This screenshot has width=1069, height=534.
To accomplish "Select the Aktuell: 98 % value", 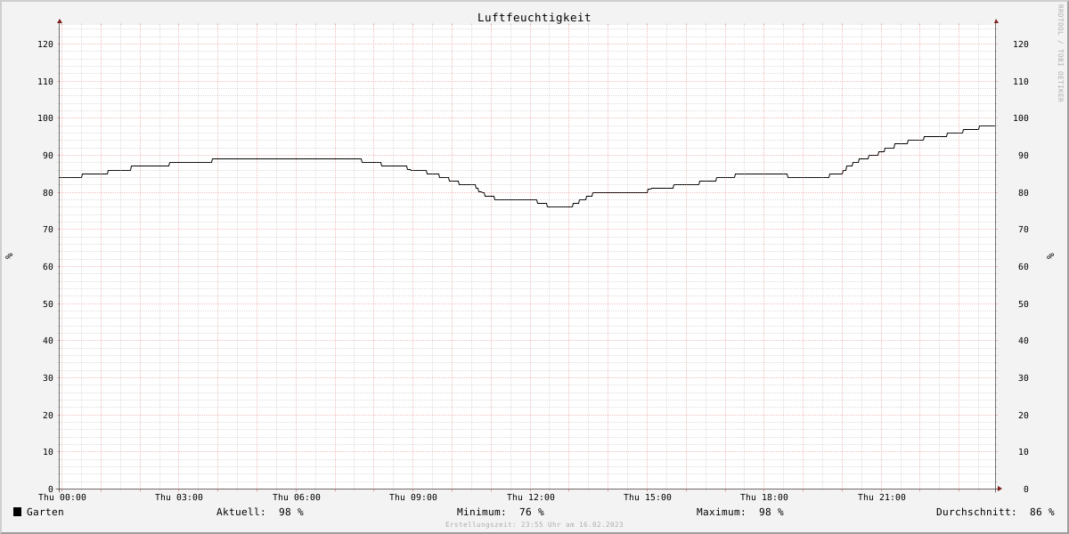I will click(260, 512).
